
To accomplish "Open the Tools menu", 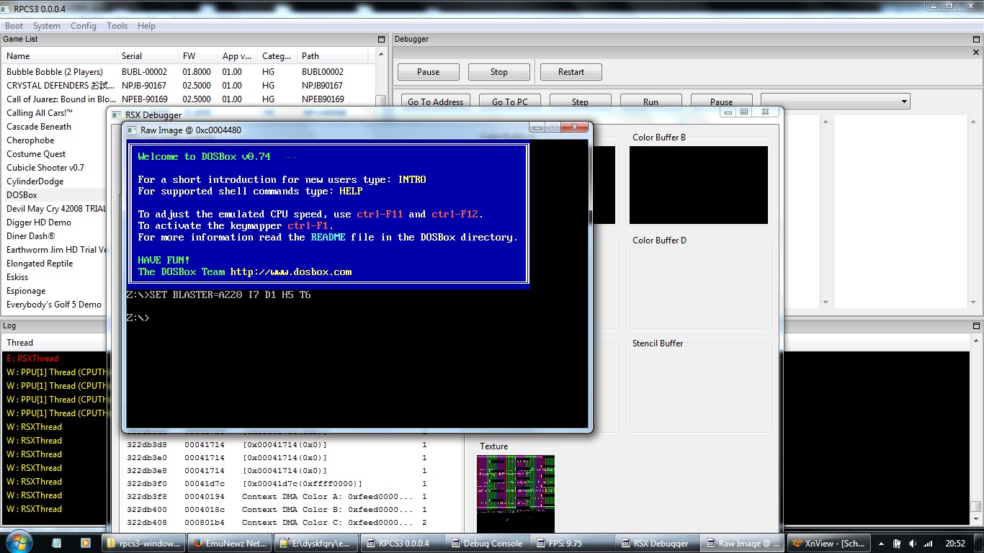I will click(x=117, y=26).
